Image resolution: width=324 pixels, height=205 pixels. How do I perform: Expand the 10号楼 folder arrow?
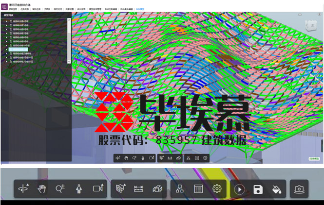(x=6, y=45)
